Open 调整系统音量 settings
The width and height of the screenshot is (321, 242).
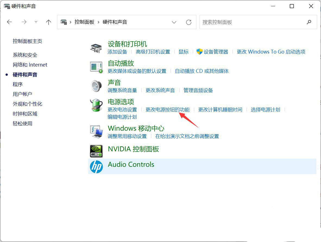pos(122,90)
